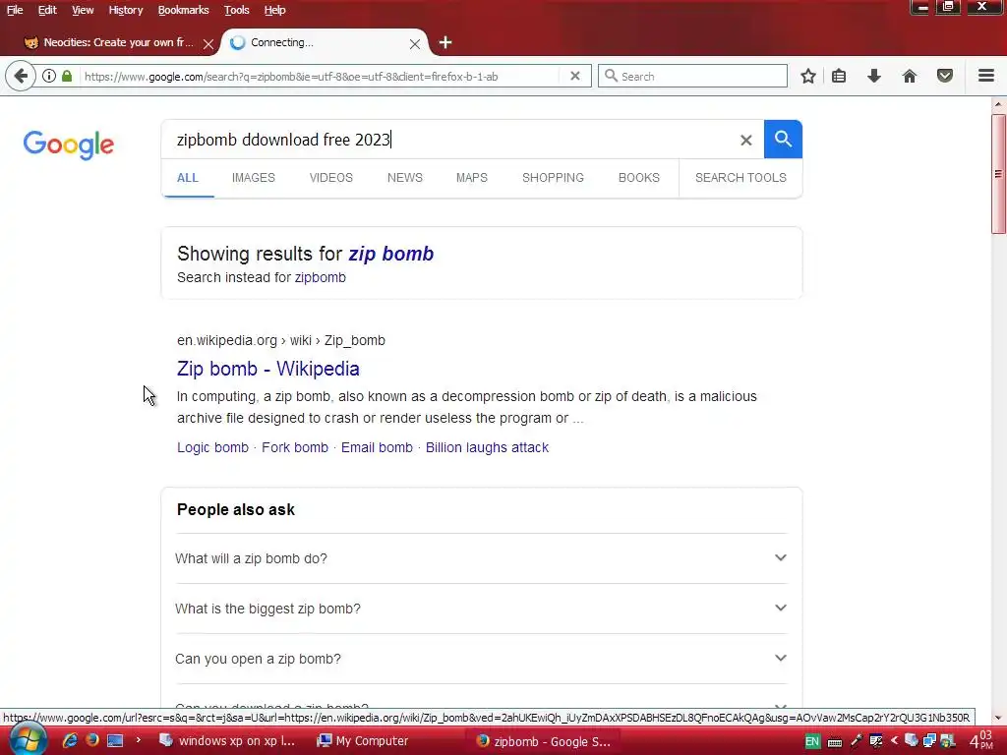The width and height of the screenshot is (1007, 755).
Task: Open the Logic bomb sublink
Action: click(x=212, y=447)
